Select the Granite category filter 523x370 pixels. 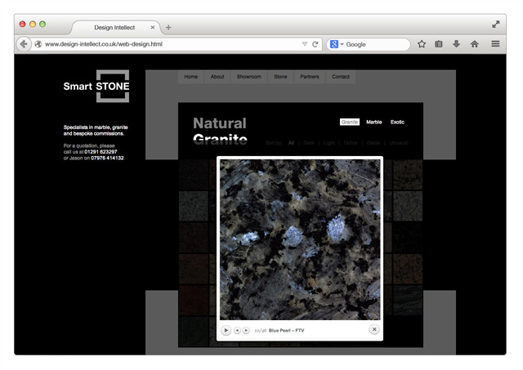coord(349,122)
